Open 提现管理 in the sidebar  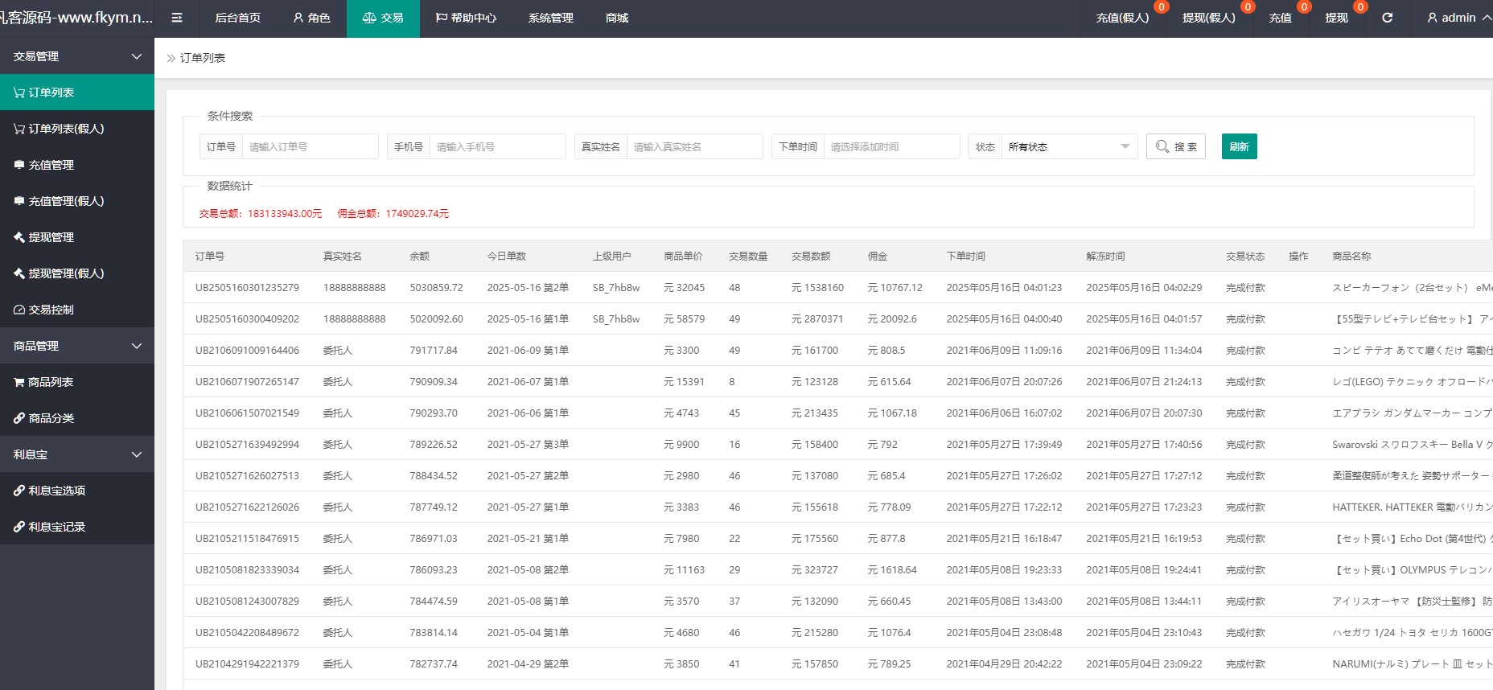pyautogui.click(x=51, y=237)
